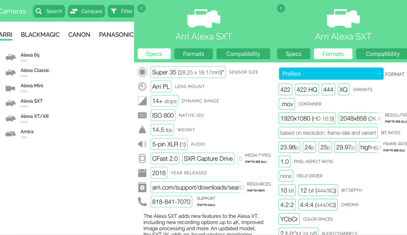Screen dimensions: 407x235
Task: Tap the 444 variant
Action: (x=328, y=90)
